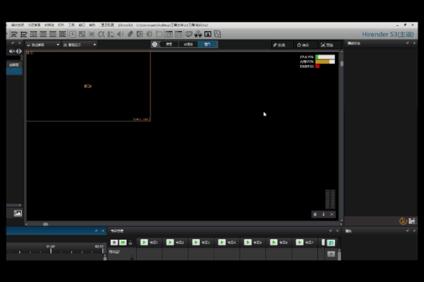Click the right arrow next to the input label
The height and width of the screenshot is (282, 424).
pos(21,51)
